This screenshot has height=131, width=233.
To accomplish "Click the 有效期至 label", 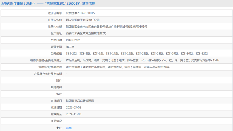I will [56, 114].
